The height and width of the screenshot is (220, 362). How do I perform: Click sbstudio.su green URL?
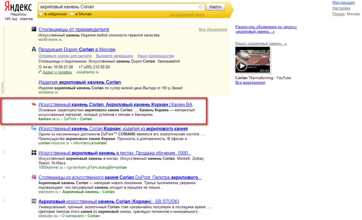click(x=48, y=216)
